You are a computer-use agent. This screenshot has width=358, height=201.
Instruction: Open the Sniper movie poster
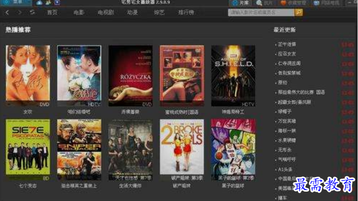coord(79,149)
